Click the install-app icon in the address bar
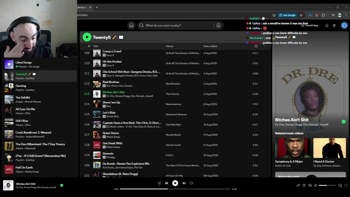This screenshot has width=350, height=197. (x=274, y=15)
